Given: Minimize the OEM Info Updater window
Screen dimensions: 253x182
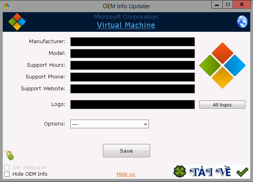Looking at the screenshot, I should (x=217, y=4).
